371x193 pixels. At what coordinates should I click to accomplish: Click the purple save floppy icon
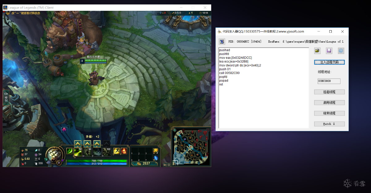coord(329,51)
